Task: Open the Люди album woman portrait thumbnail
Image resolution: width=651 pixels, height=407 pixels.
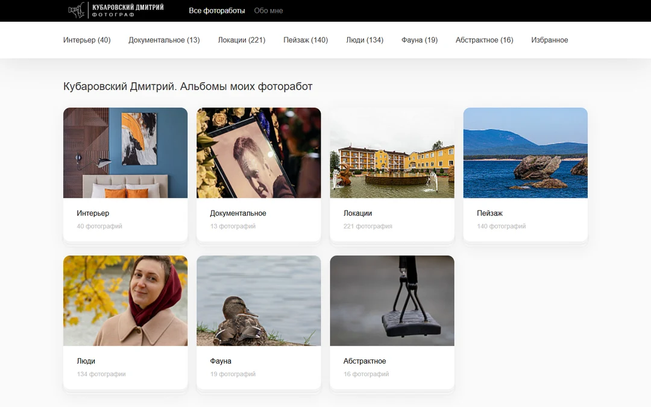Action: (125, 301)
